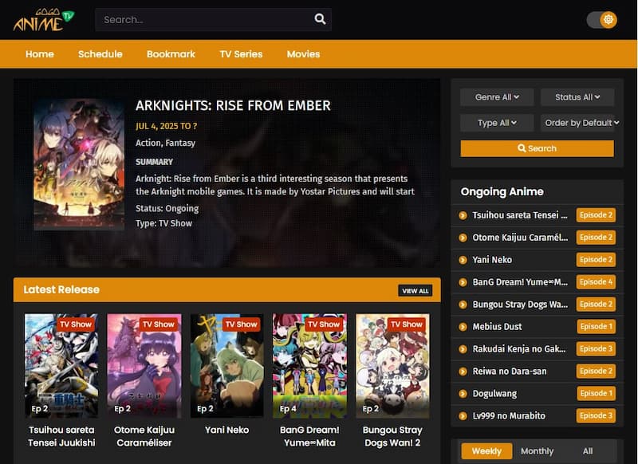Open Dogulwang in Ongoing Anime list

[x=494, y=394]
